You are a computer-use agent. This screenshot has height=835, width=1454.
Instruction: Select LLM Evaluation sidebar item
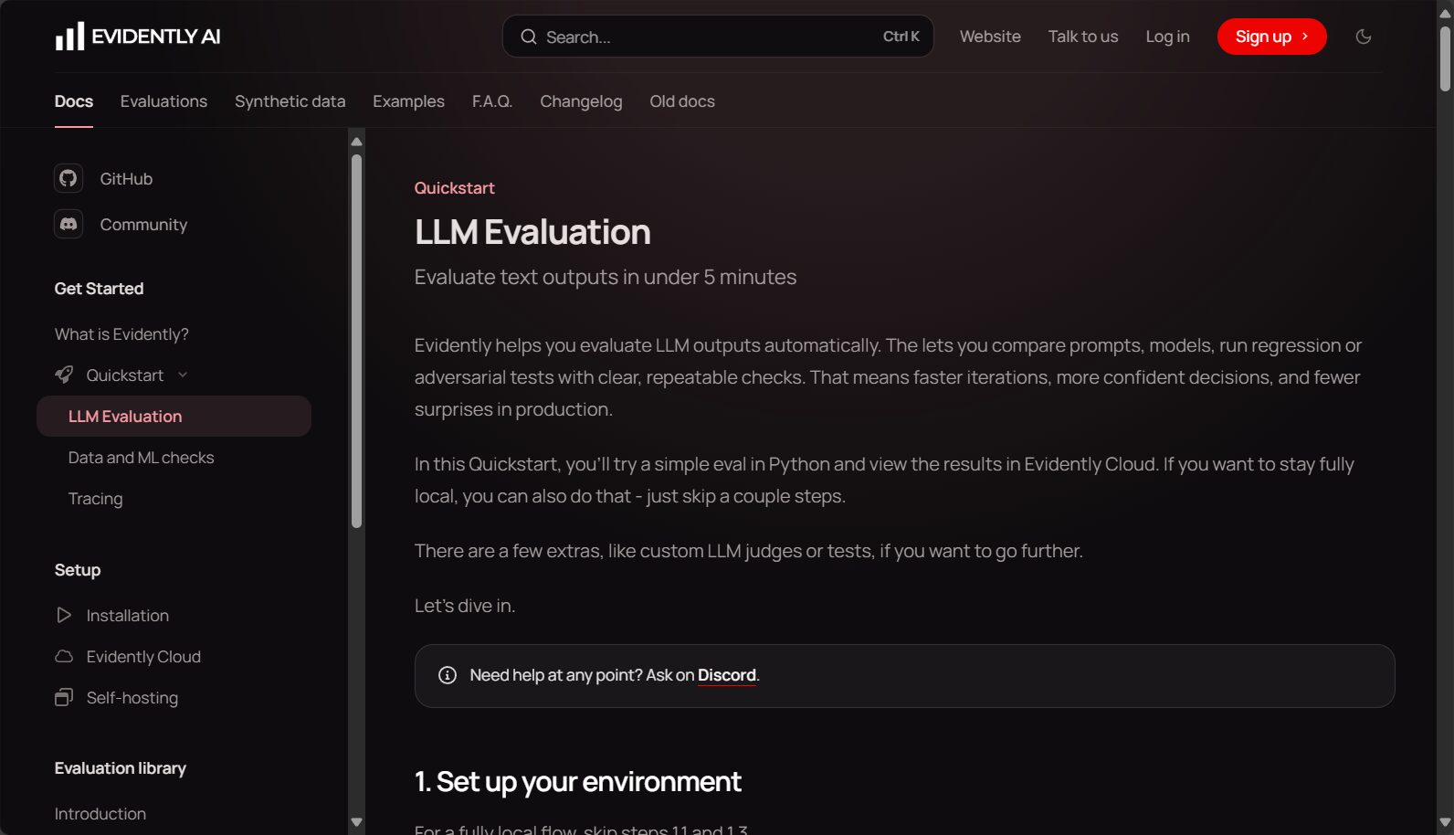(x=174, y=416)
